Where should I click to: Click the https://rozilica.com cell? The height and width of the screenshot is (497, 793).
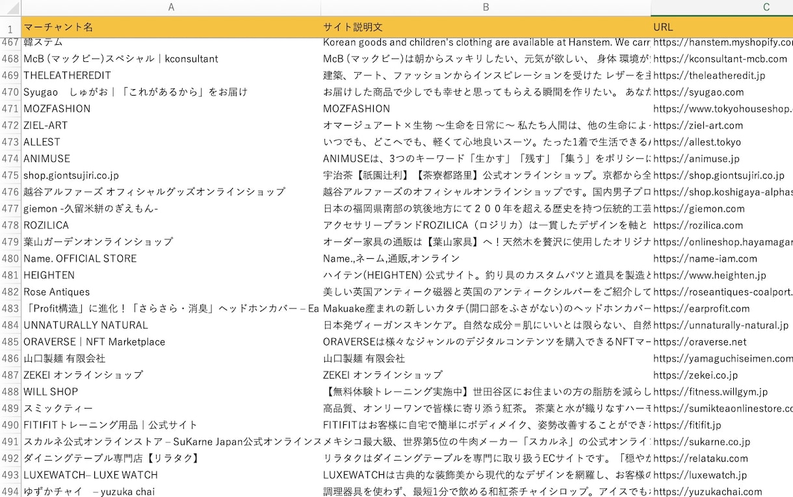(721, 225)
